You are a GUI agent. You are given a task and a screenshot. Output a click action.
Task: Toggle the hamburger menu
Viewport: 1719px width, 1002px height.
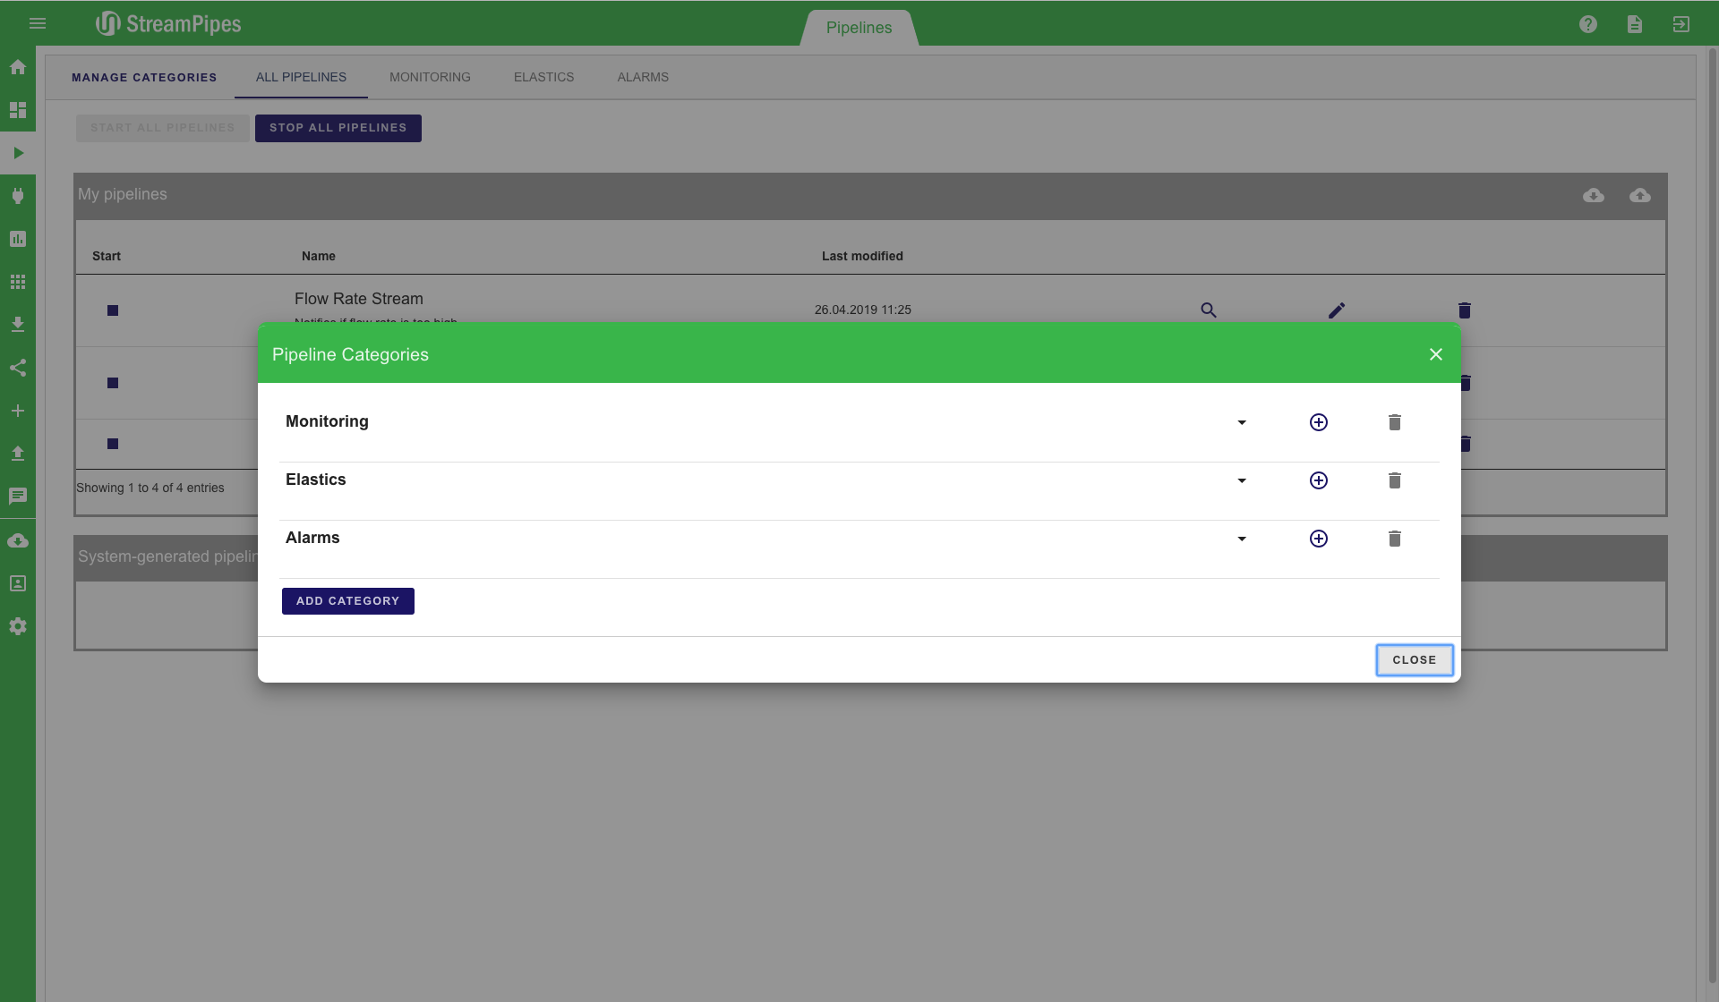tap(38, 23)
